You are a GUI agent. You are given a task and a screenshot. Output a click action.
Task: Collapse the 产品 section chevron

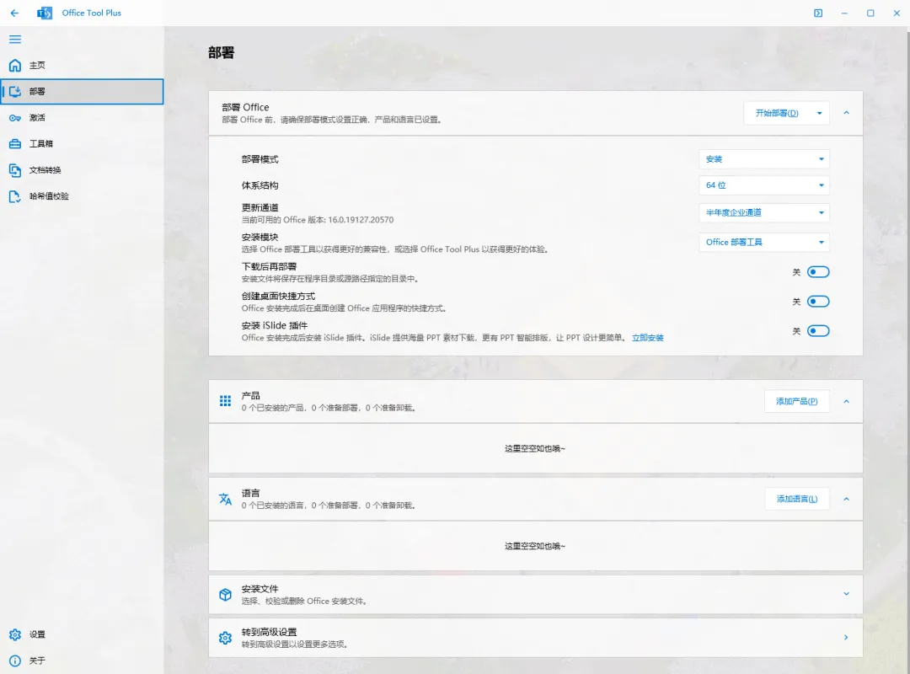click(846, 401)
